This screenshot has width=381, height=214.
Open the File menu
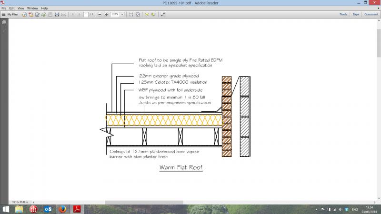[x=4, y=8]
